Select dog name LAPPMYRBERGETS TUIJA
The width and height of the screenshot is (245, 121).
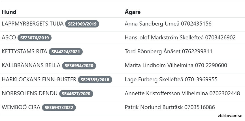click(x=33, y=24)
